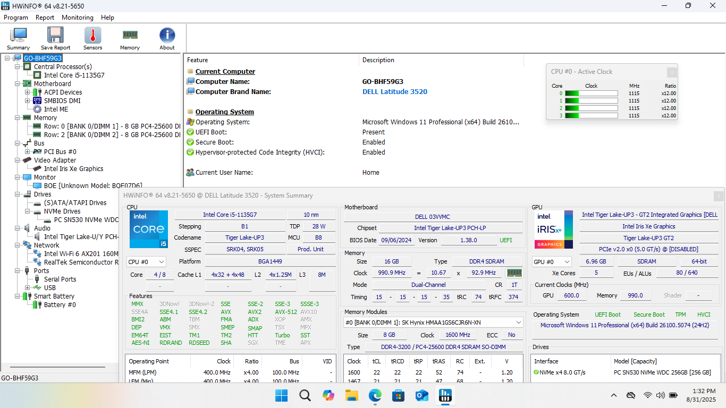Select Intel Iris Xe Graphics tree item
This screenshot has width=726, height=408.
point(73,169)
